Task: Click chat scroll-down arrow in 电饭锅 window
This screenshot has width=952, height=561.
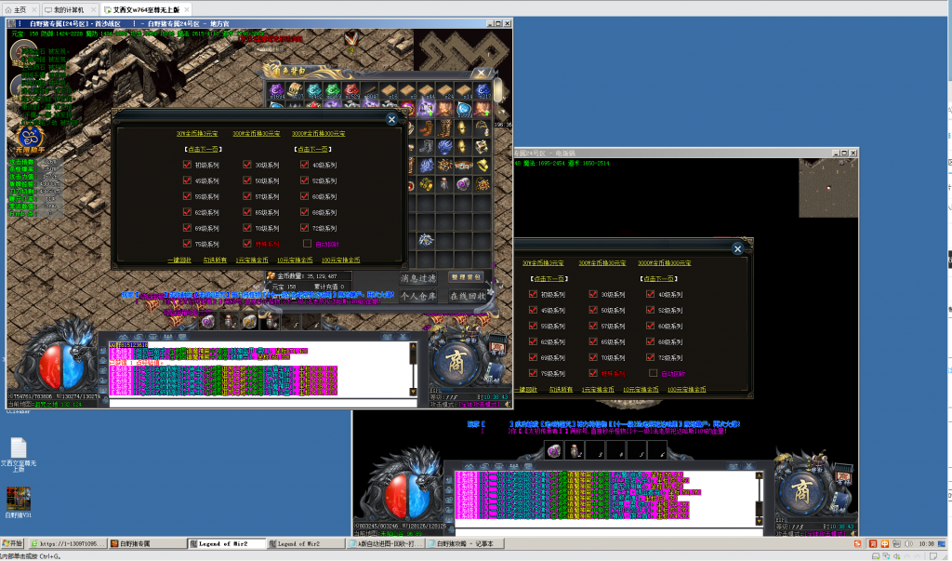Action: pos(759,521)
